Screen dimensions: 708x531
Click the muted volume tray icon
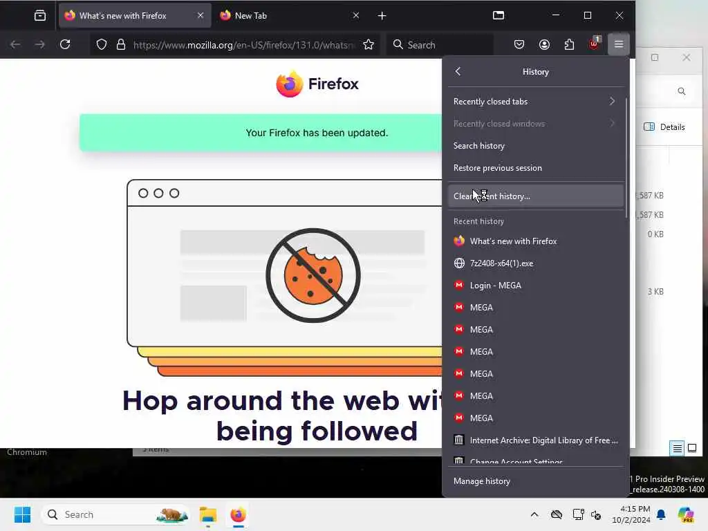coord(596,514)
